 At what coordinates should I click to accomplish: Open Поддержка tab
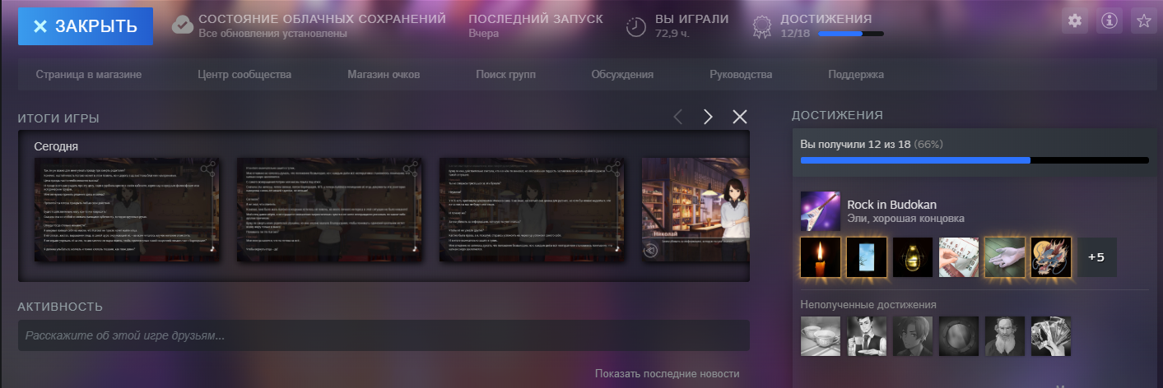856,75
